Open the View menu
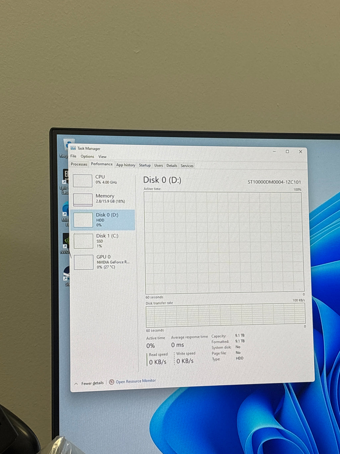Screen dimensions: 340x454 pyautogui.click(x=102, y=157)
